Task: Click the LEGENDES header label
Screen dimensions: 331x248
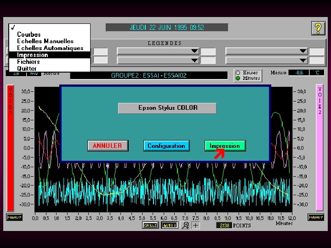Action: point(165,43)
